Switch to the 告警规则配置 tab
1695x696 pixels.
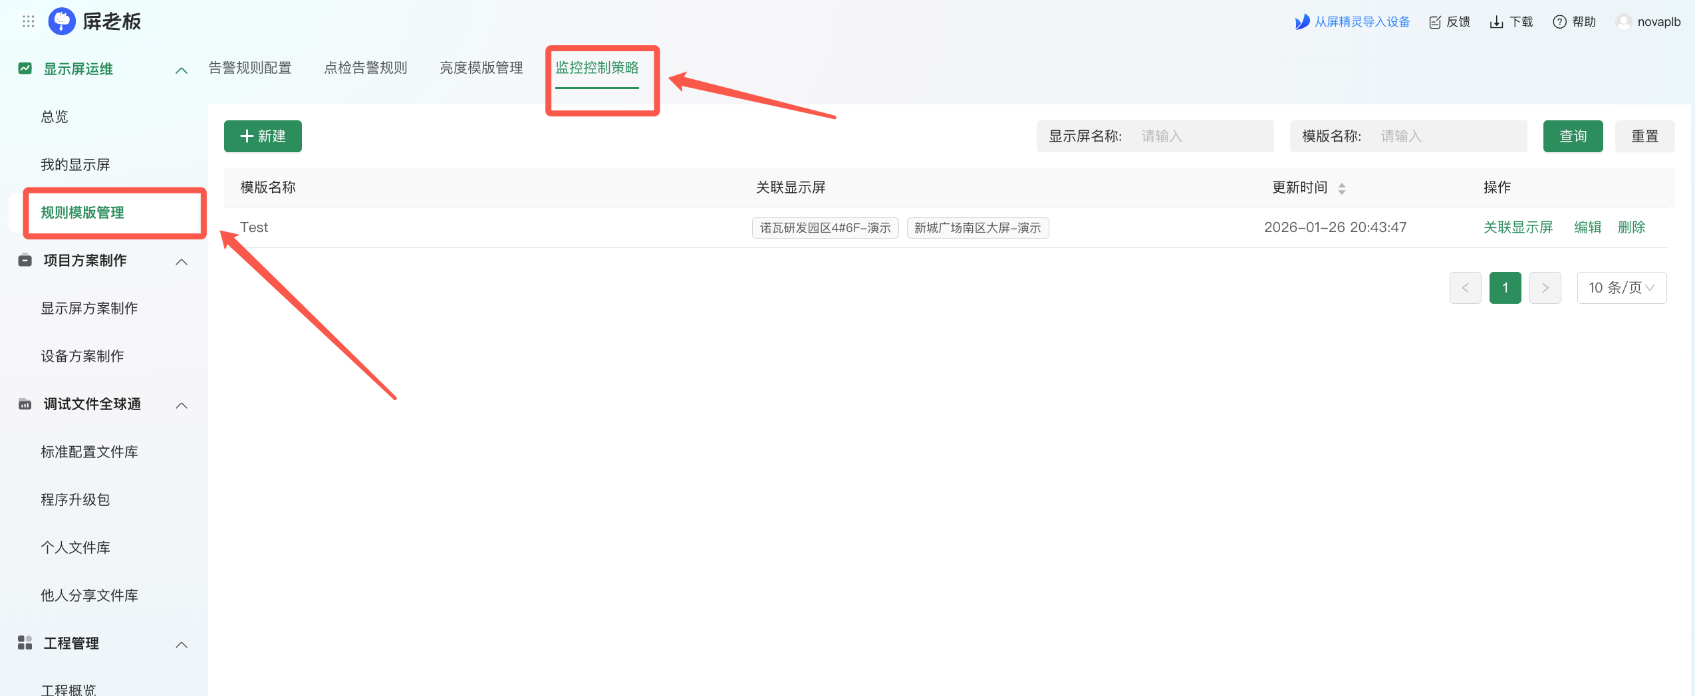pyautogui.click(x=250, y=68)
